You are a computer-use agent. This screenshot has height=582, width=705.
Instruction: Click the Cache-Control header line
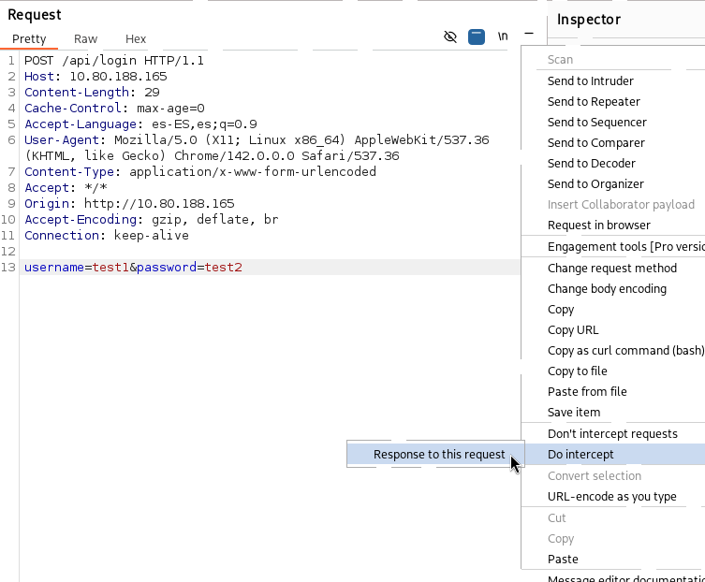click(x=114, y=109)
